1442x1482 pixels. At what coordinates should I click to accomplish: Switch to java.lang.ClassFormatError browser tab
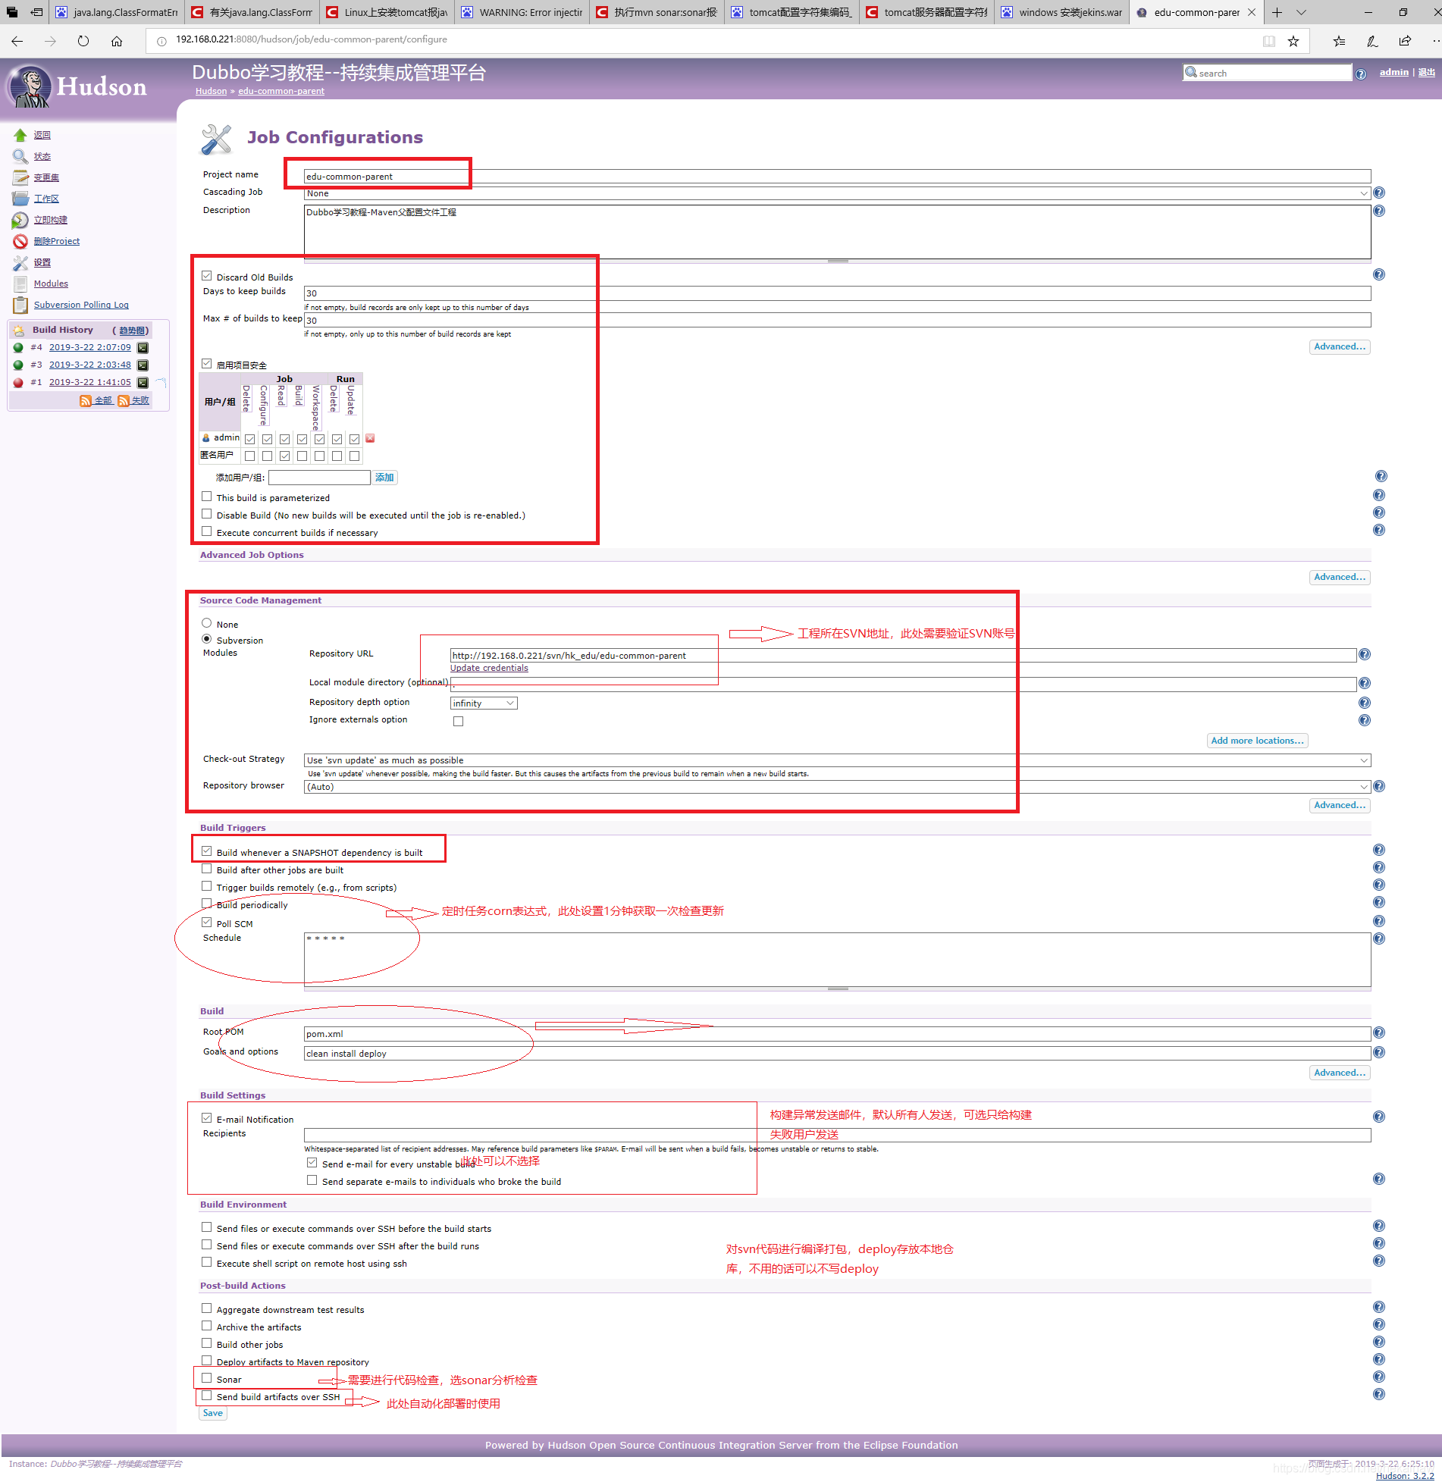[x=117, y=12]
